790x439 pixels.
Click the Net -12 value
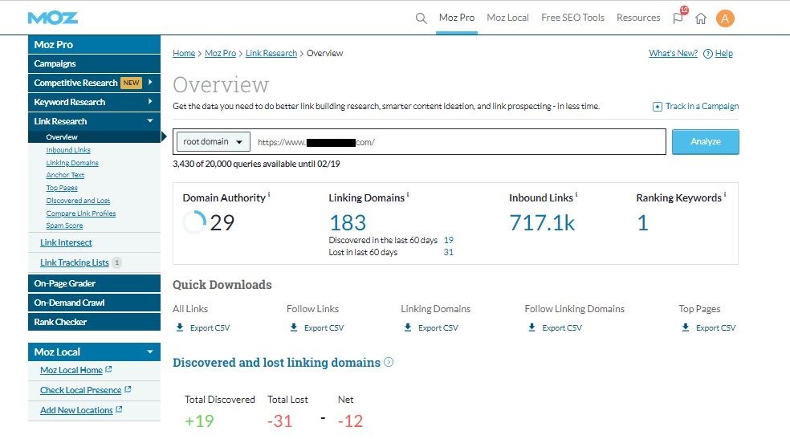[350, 421]
